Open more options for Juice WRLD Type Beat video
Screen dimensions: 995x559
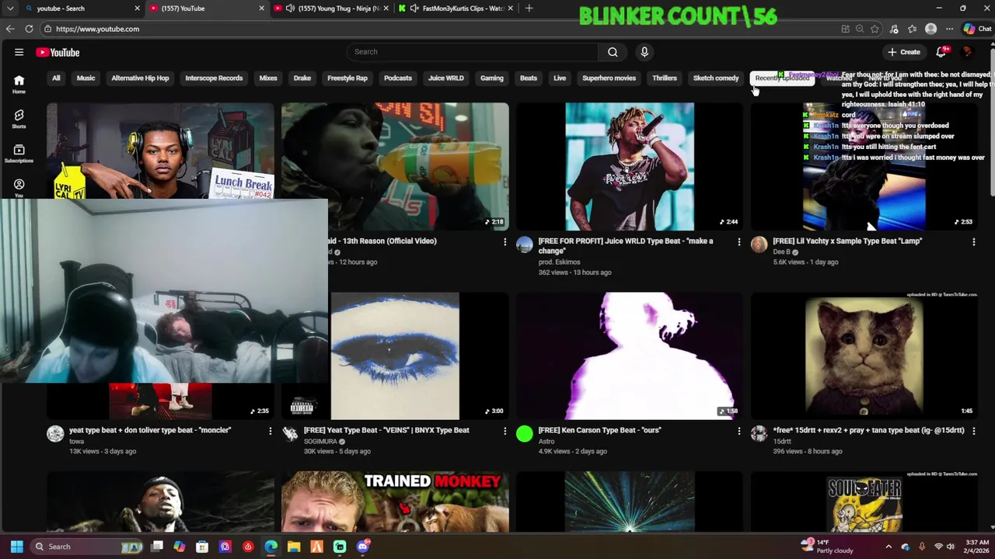pos(739,242)
